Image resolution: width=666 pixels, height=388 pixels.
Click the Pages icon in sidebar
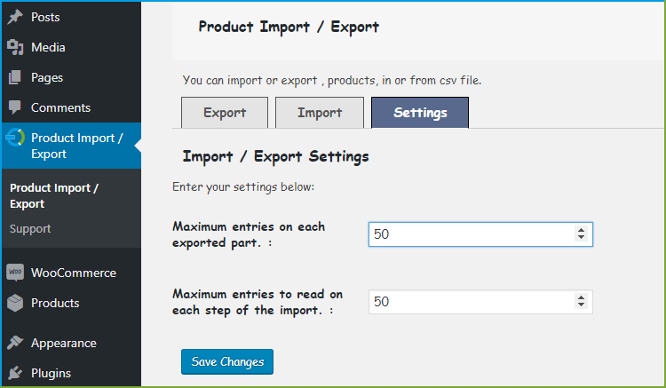15,77
